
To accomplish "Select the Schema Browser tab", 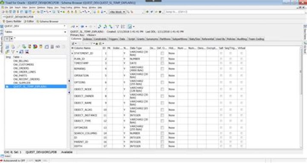I will coord(47,22).
